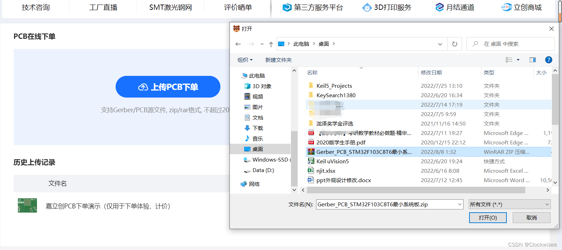Click the 打开(O) button
The height and width of the screenshot is (250, 562).
[488, 217]
